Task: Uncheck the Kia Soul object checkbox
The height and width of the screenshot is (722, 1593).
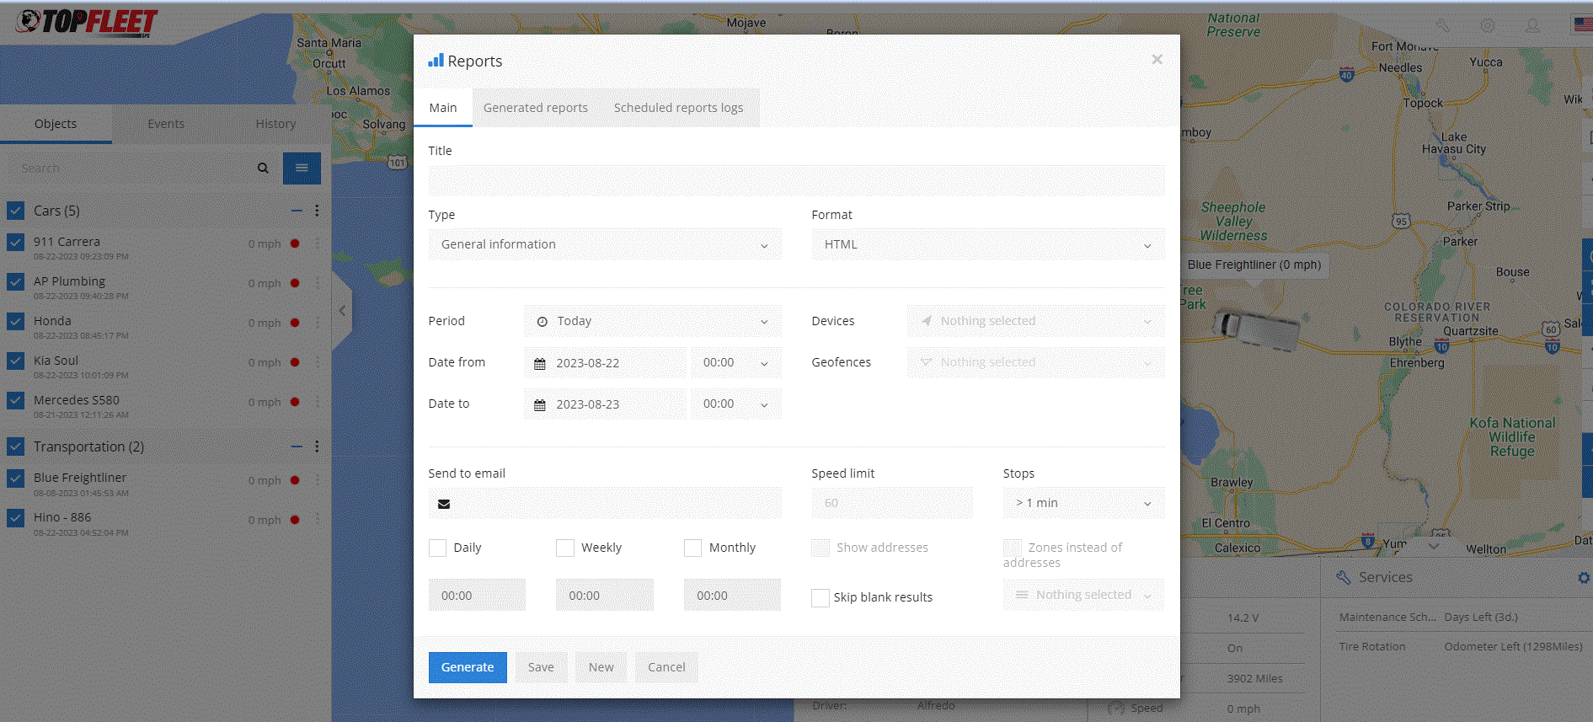Action: tap(16, 361)
